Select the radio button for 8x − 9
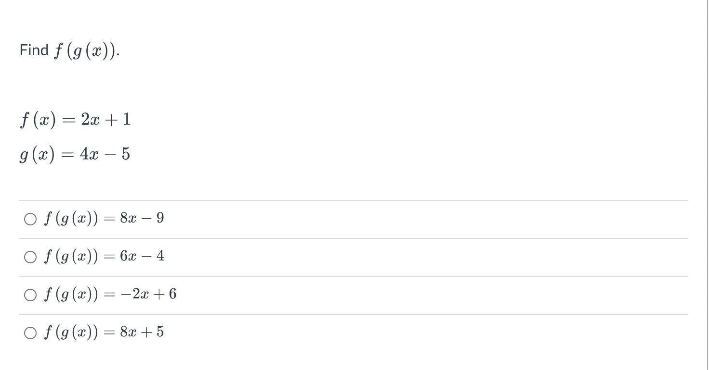This screenshot has width=710, height=370. click(30, 219)
